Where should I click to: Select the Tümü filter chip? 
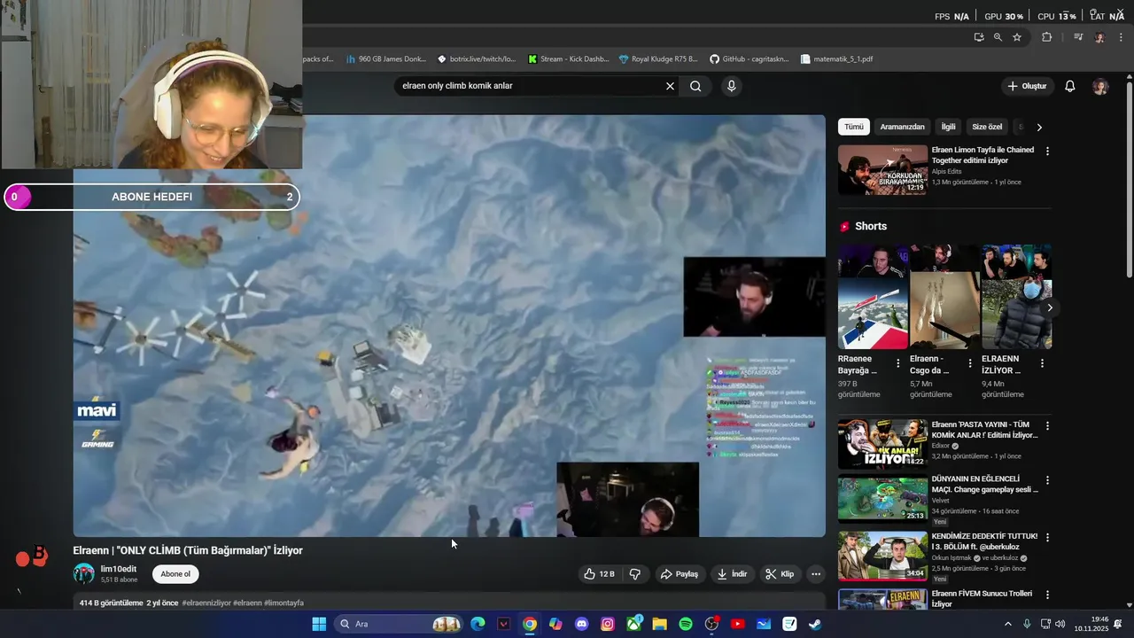tap(854, 127)
